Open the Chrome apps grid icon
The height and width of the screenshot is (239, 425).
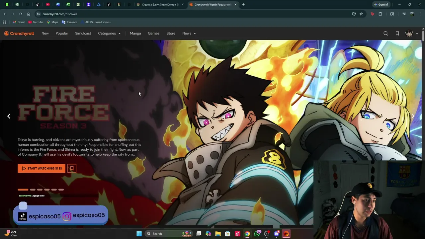tap(4, 22)
